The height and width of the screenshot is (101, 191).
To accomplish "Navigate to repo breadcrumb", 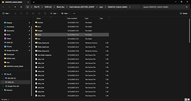I will click(x=101, y=7).
